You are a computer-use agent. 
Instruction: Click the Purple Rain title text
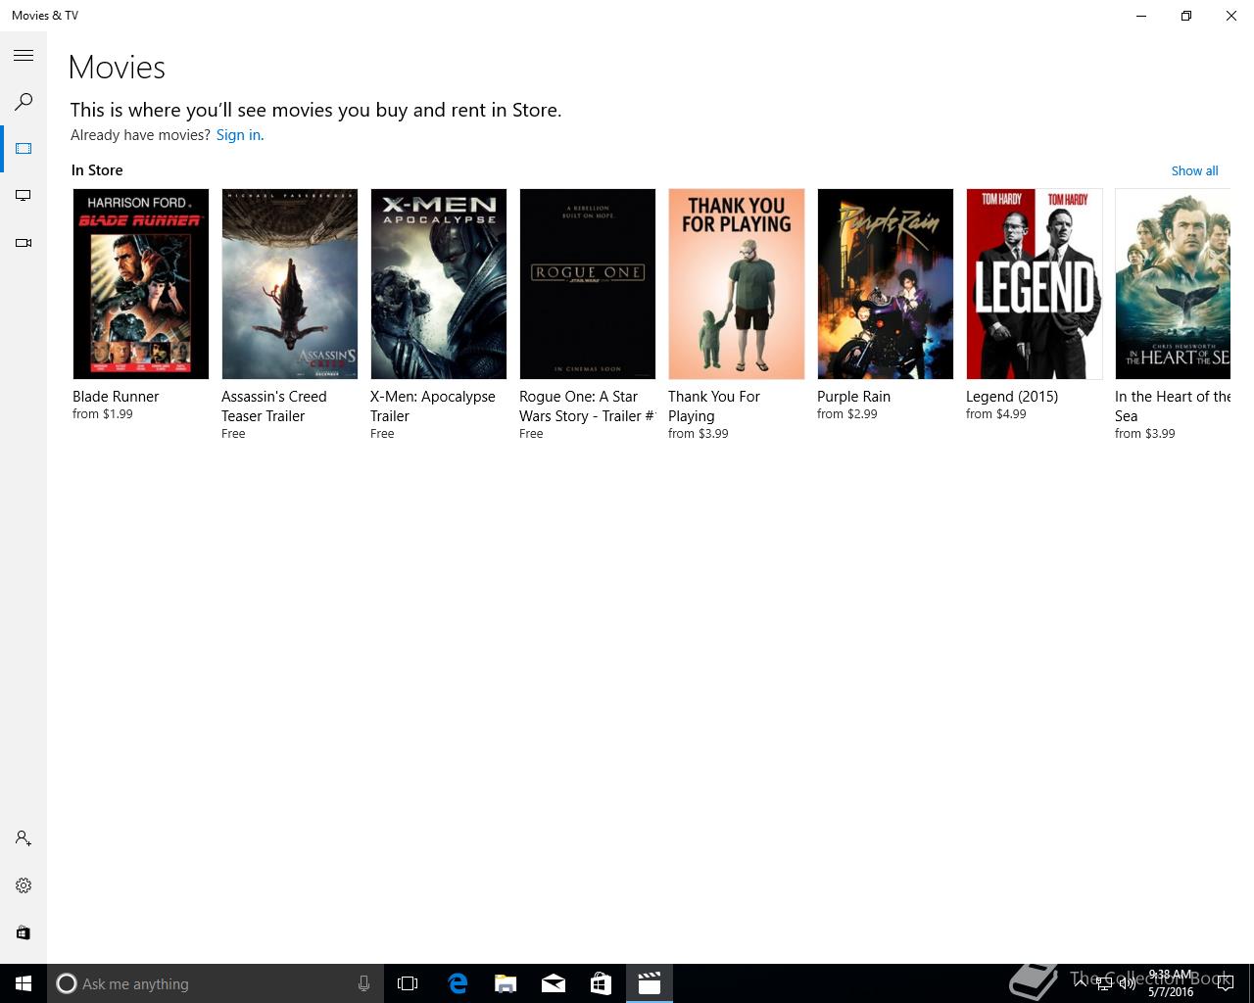coord(853,397)
